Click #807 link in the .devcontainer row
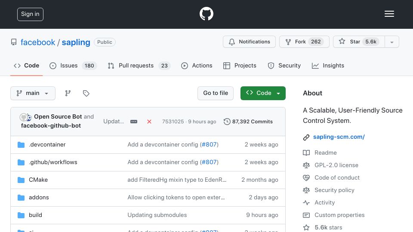413x232 pixels. [209, 144]
